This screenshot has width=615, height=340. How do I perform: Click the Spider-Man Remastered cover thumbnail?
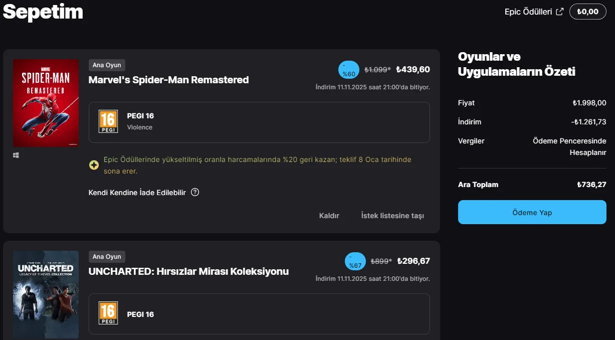(46, 103)
